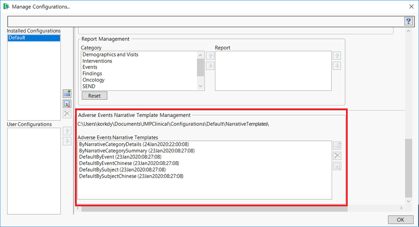Click the edit configuration icon

coord(67,103)
